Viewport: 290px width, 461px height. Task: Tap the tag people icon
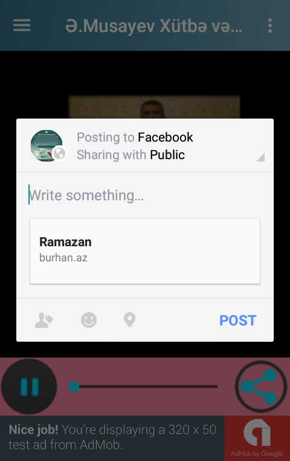click(x=43, y=320)
